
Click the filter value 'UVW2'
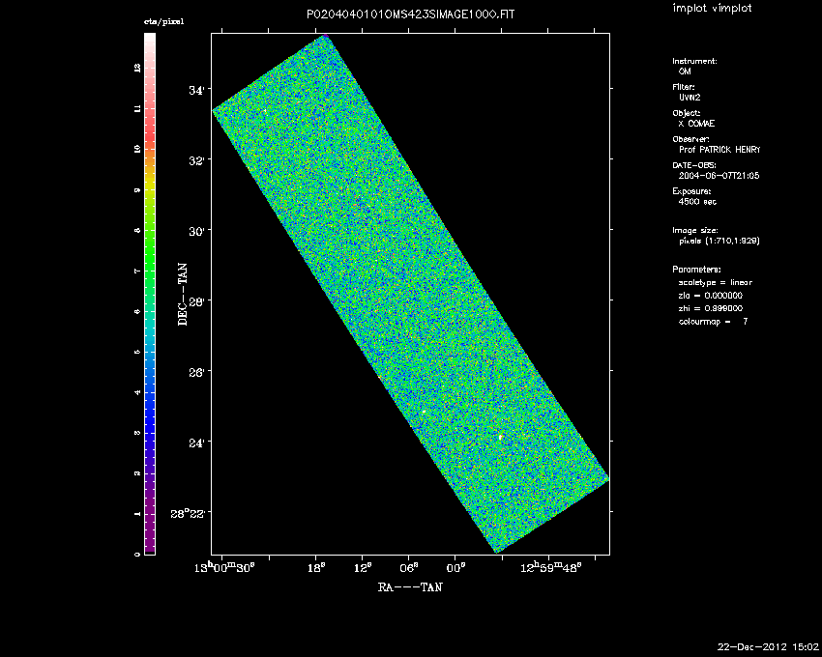[x=690, y=98]
